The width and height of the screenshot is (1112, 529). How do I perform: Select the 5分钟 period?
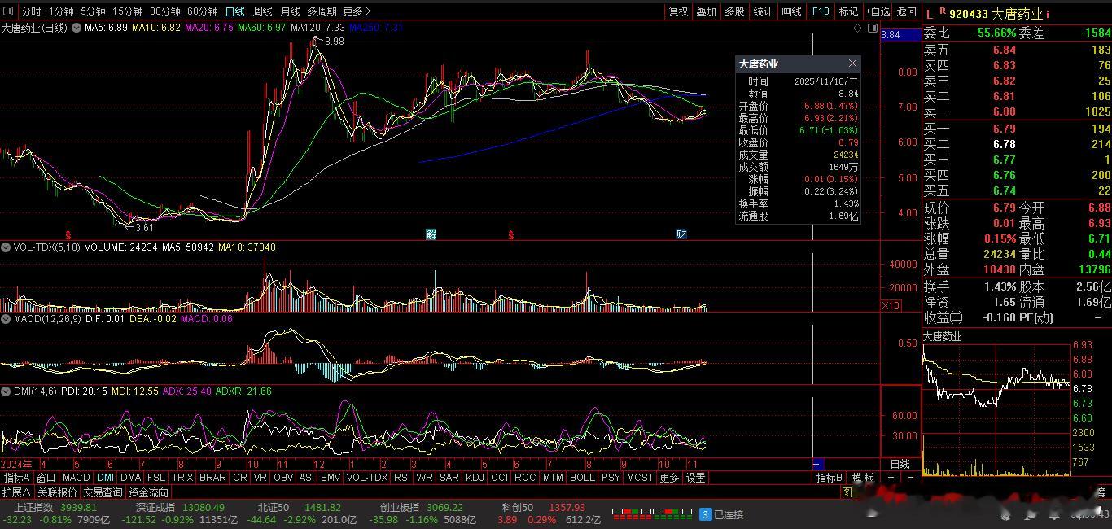click(93, 11)
